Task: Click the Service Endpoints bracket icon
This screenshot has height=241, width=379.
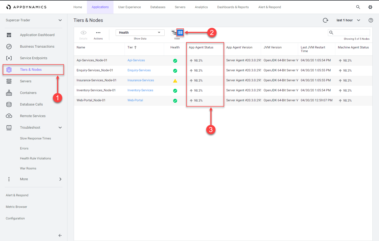Action: (9, 58)
